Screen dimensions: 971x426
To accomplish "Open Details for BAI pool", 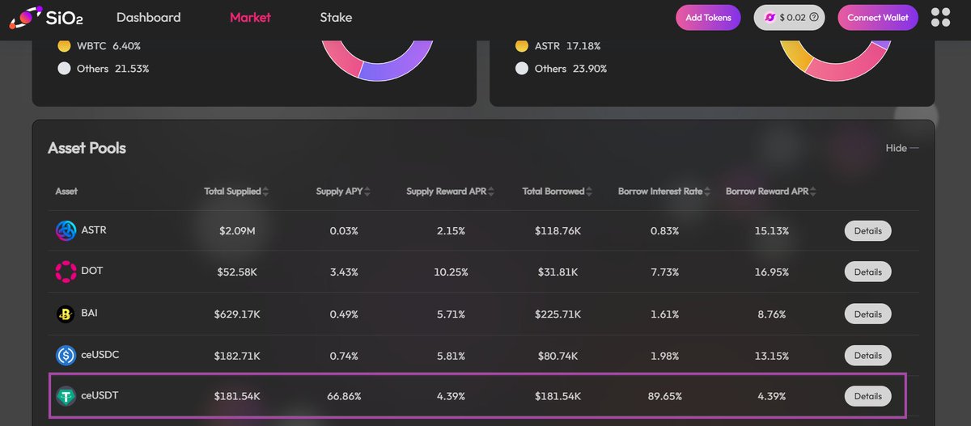I will [868, 314].
